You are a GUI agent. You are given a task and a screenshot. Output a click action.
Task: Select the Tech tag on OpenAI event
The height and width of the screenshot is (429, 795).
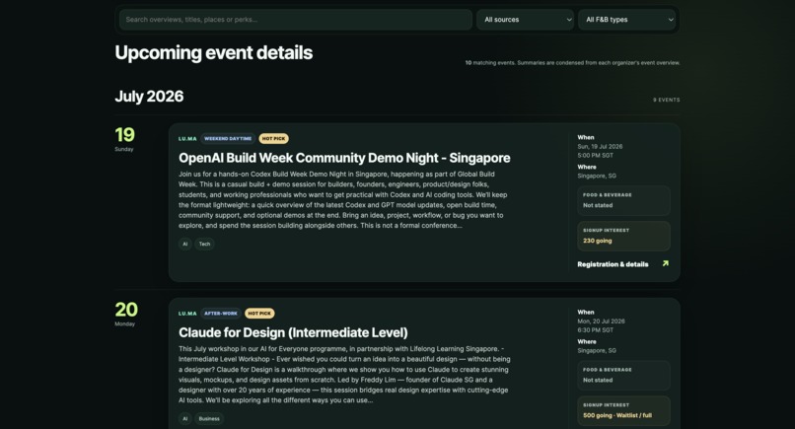point(204,244)
